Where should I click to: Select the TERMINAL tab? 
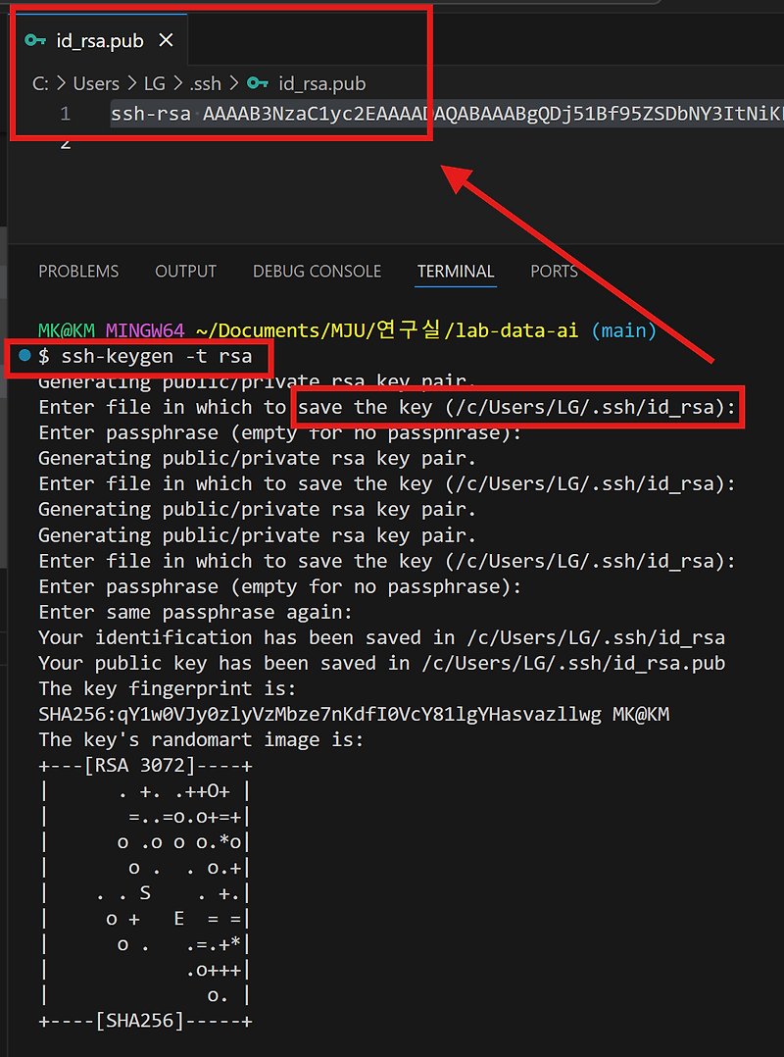point(455,272)
